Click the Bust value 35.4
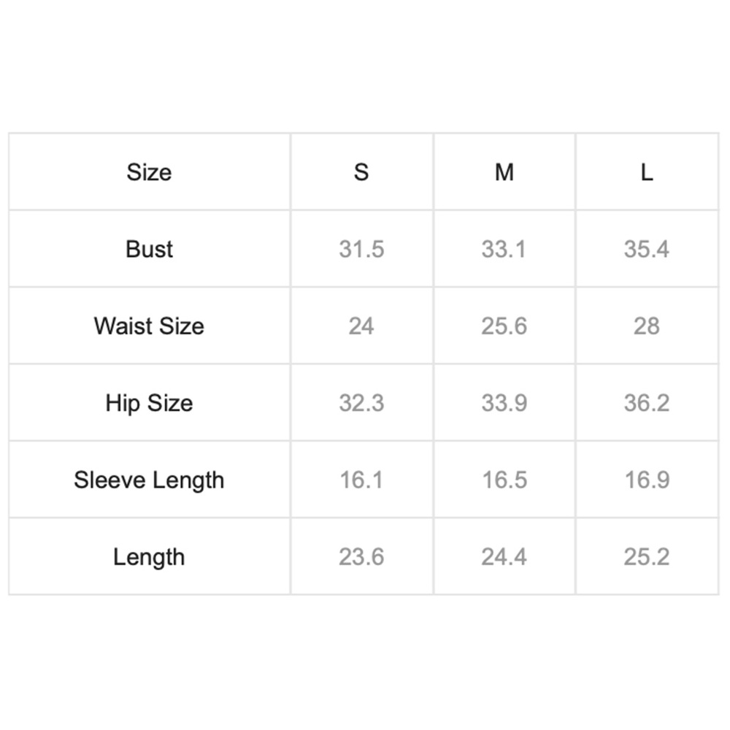Screen dimensions: 730x730 click(x=647, y=249)
